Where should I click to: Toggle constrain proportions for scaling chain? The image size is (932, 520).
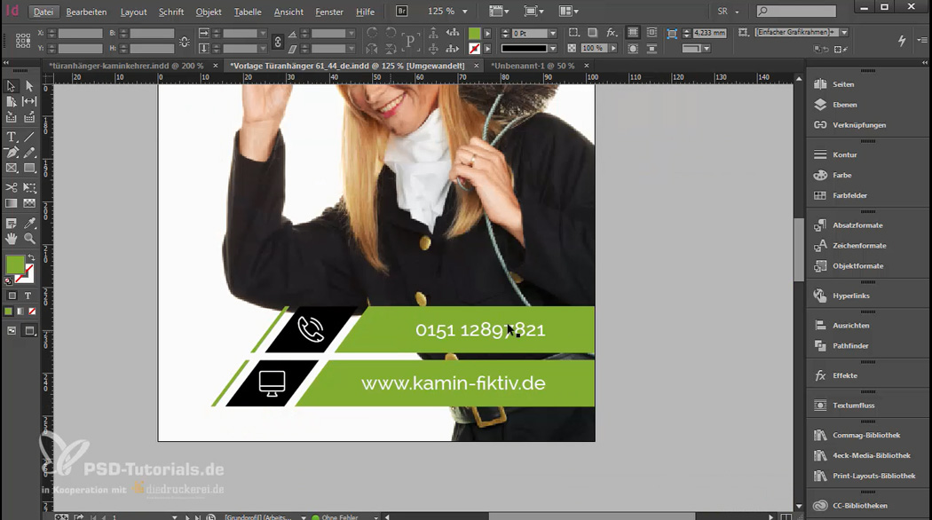tap(278, 42)
